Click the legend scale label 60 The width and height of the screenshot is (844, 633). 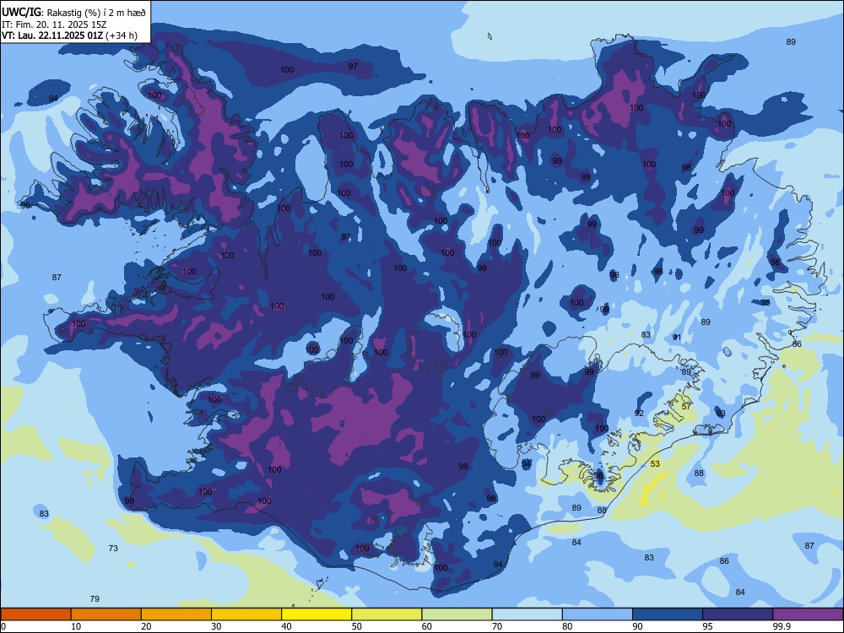point(427,626)
